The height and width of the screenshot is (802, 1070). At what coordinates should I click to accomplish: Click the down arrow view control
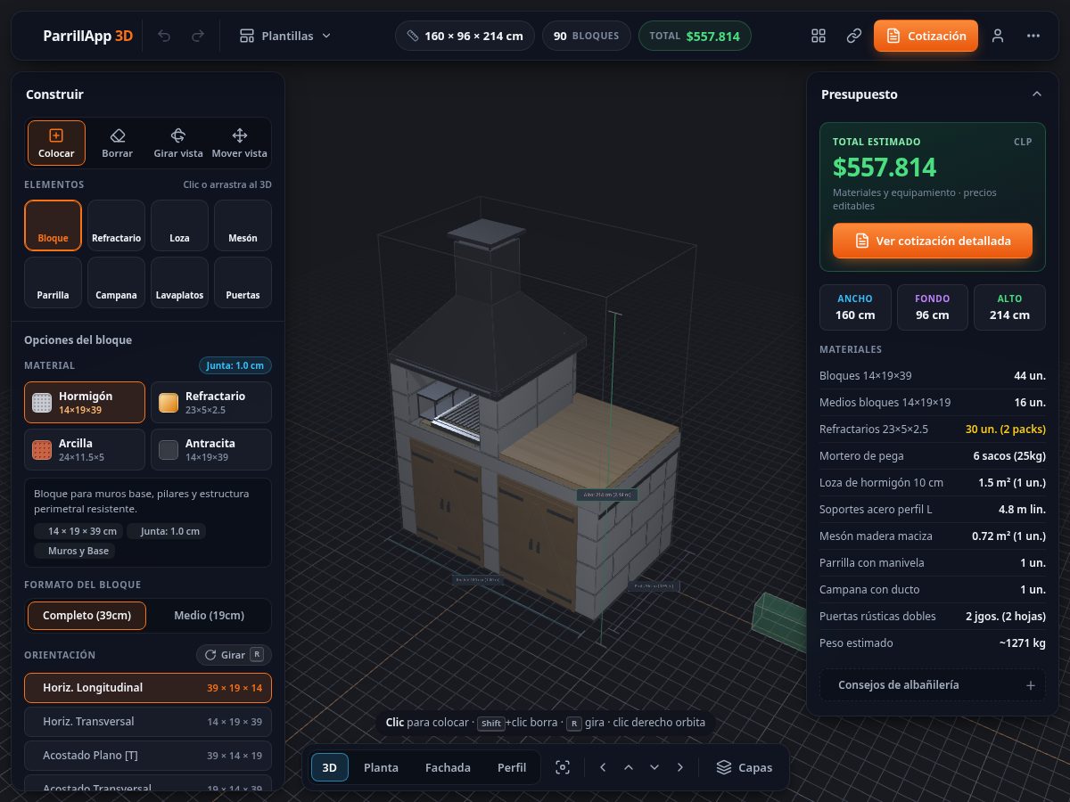[x=654, y=767]
